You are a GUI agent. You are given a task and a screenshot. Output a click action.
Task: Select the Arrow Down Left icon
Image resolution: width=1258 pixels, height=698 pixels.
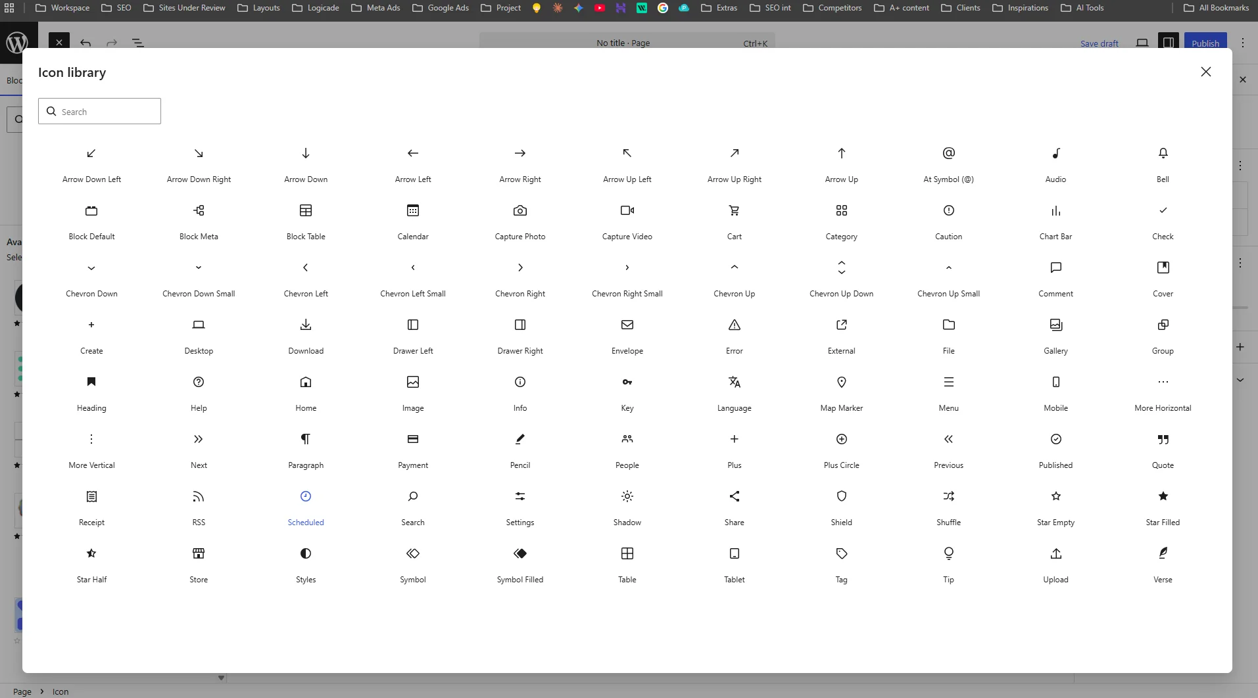[x=91, y=153]
